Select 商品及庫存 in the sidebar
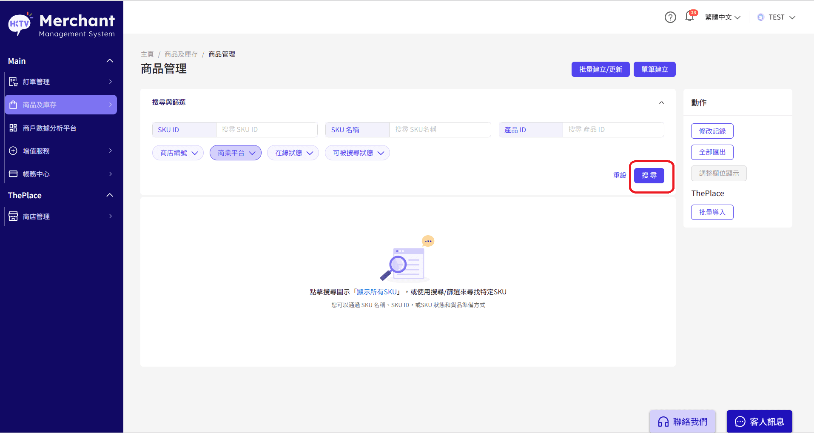Viewport: 814px width, 433px height. tap(61, 105)
